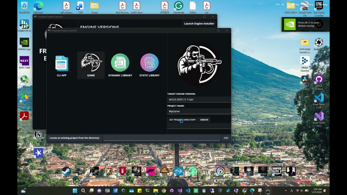Open the Adobe Acrobat desktop icon

tap(24, 119)
